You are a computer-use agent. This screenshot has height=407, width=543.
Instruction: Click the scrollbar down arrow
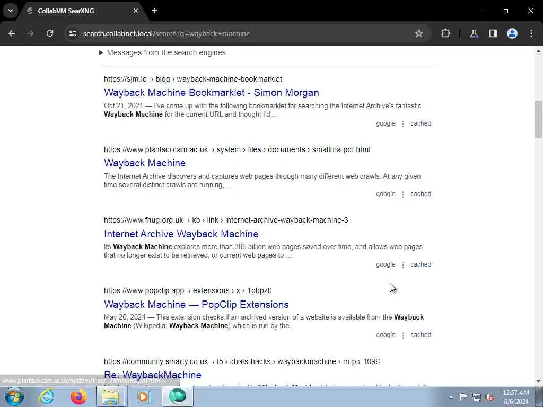coord(538,381)
